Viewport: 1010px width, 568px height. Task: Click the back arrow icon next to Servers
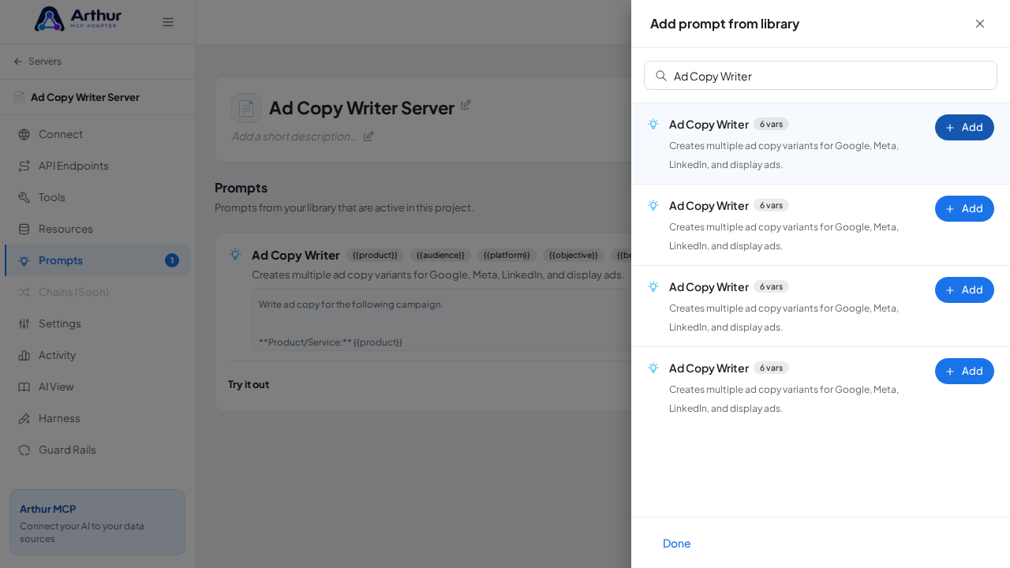pyautogui.click(x=18, y=62)
